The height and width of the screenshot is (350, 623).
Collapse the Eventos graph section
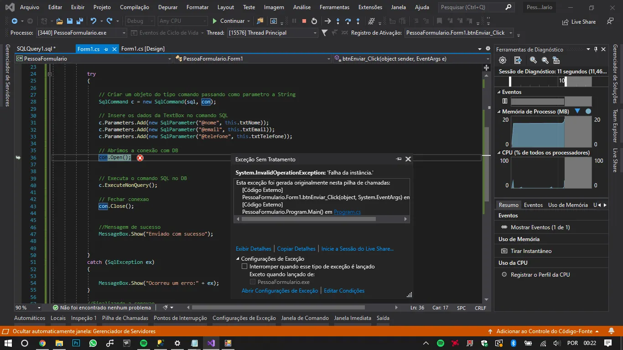pyautogui.click(x=498, y=92)
